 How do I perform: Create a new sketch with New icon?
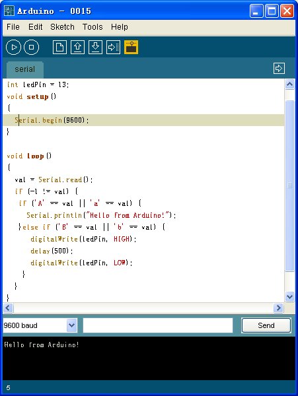pos(59,48)
